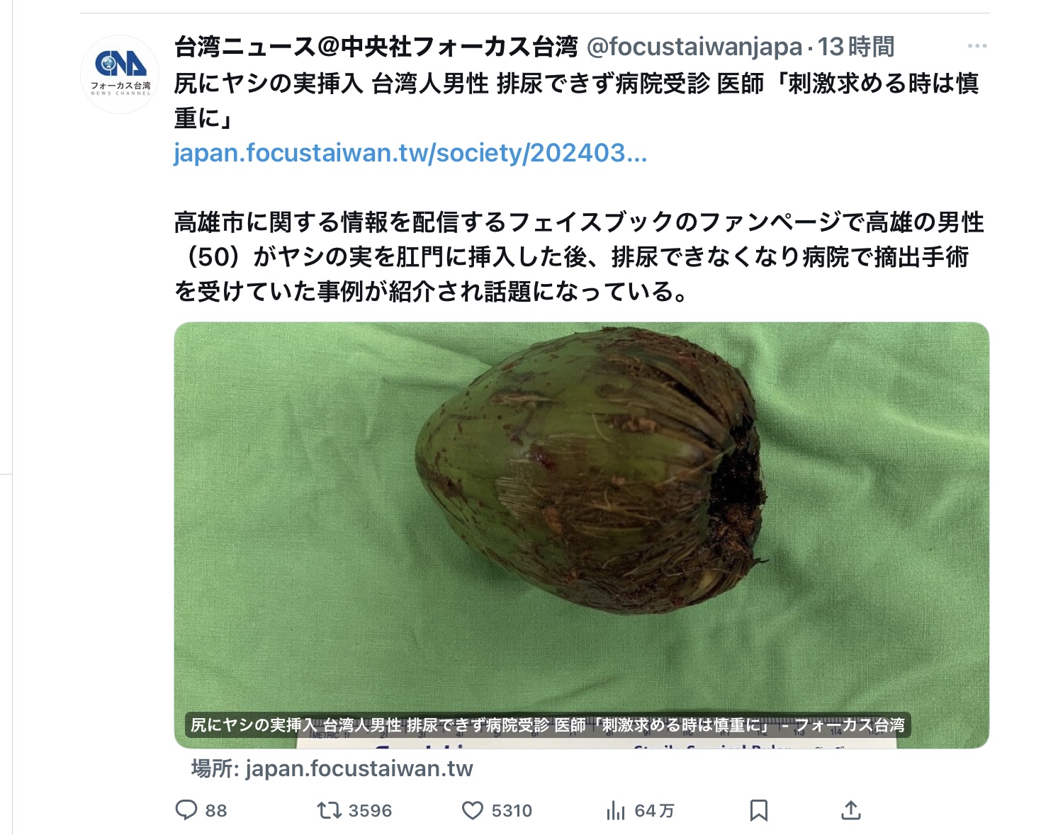This screenshot has height=835, width=1058.
Task: Click account name 台湾ニュース@中央社フォーカス台湾
Action: point(377,47)
